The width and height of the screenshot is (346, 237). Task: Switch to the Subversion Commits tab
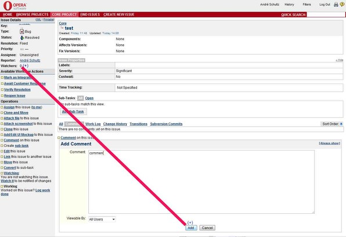(166, 124)
